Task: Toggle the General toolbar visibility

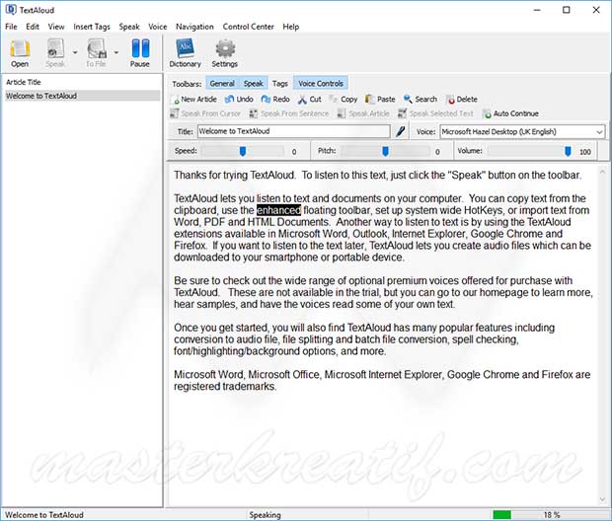Action: point(222,84)
